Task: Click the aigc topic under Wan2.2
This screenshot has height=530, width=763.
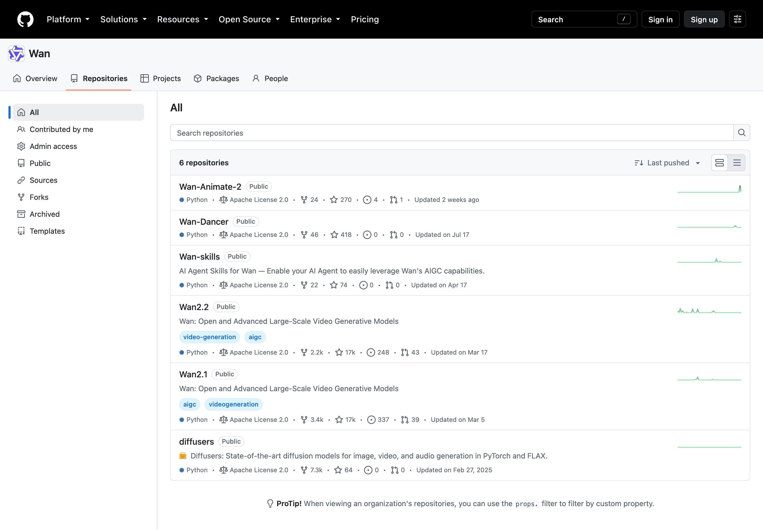Action: (255, 337)
